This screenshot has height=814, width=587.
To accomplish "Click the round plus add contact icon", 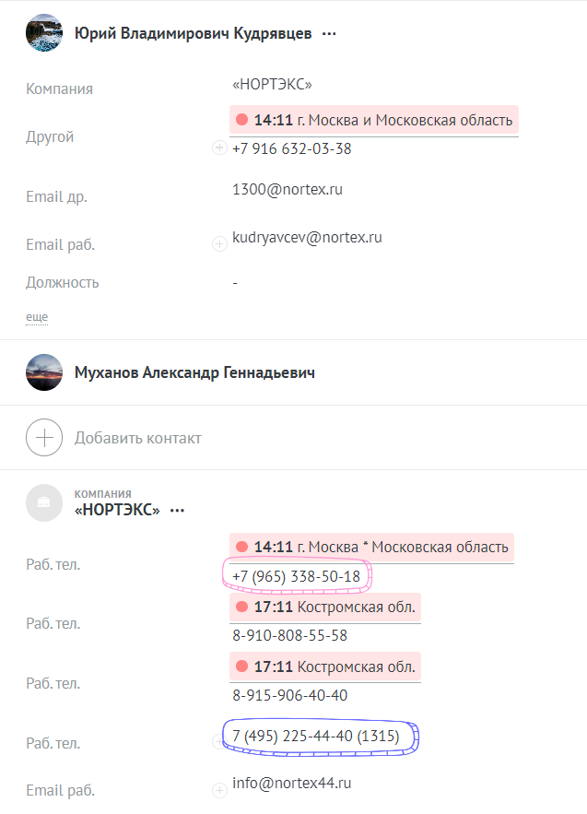I will click(44, 438).
